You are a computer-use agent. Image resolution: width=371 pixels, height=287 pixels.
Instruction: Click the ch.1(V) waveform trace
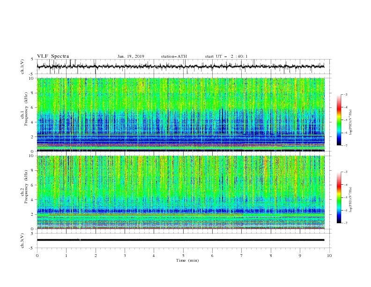(180, 67)
